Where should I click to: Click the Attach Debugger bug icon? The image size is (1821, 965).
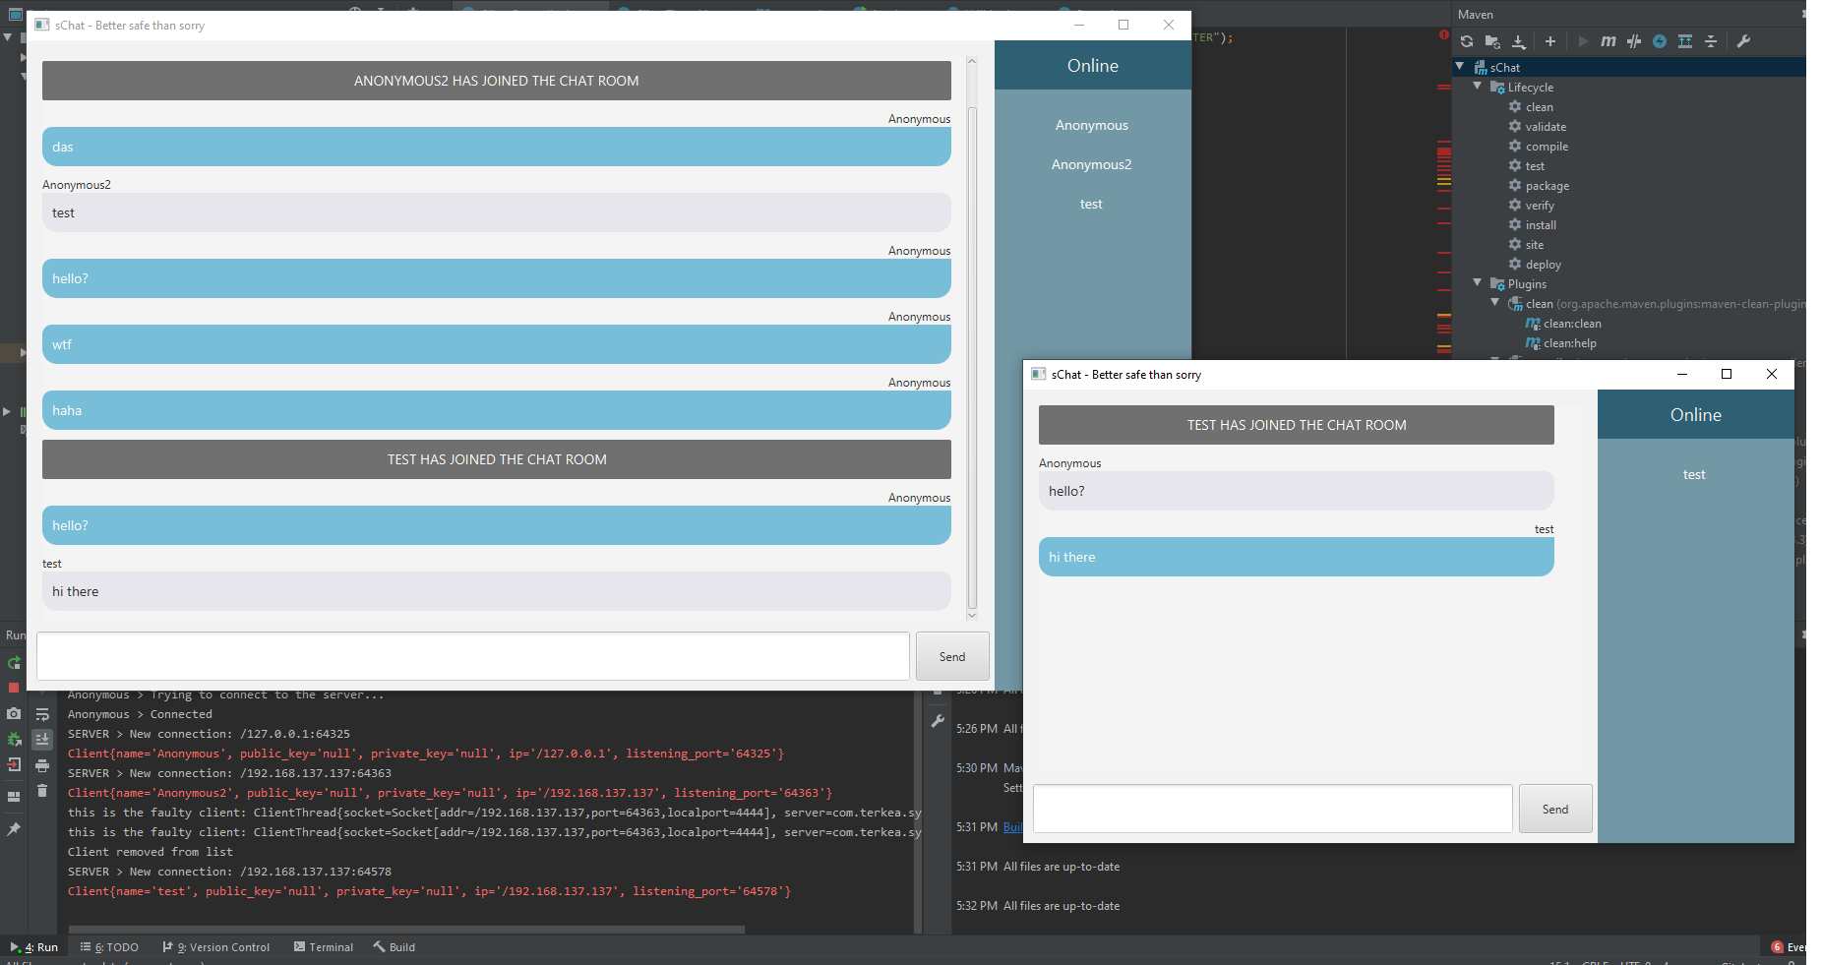coord(14,739)
